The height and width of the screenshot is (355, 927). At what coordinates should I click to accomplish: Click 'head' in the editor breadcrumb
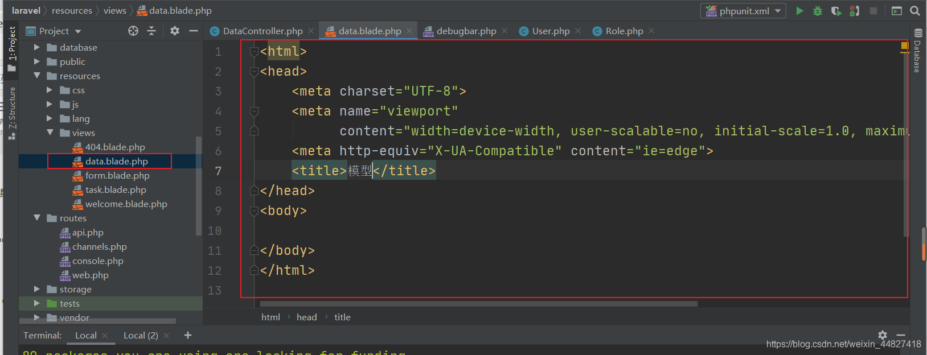pyautogui.click(x=306, y=317)
